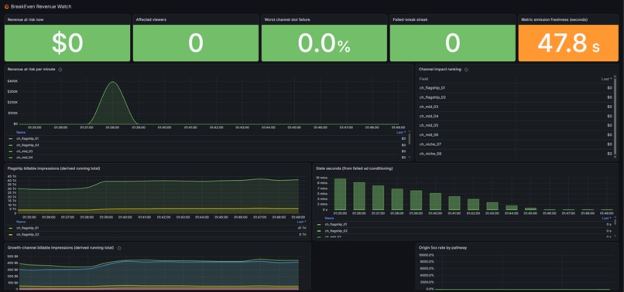
Task: Click the scrollbar in Revenue at risk legend
Action: point(410,139)
